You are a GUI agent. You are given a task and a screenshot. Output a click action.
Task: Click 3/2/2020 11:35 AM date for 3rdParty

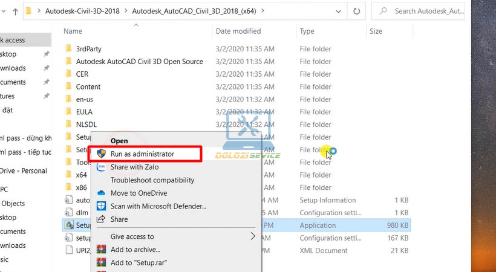coord(245,49)
